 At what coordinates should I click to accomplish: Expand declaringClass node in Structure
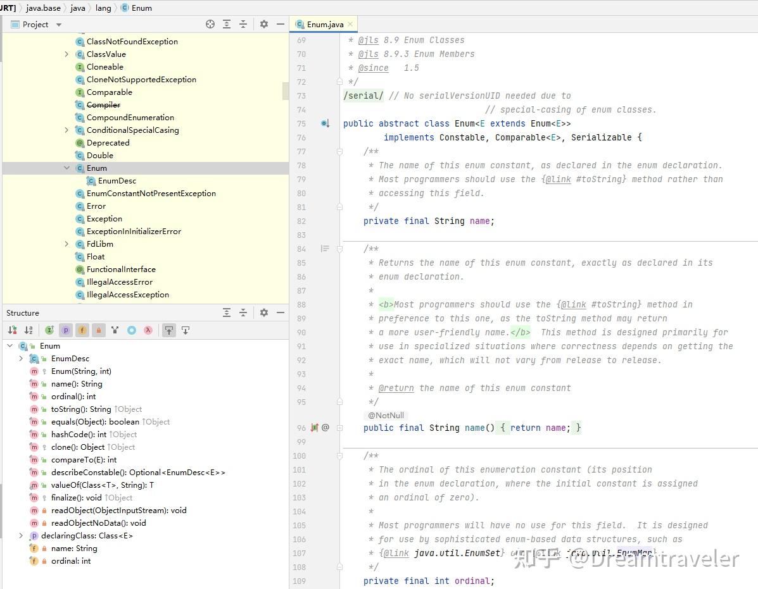tap(22, 536)
